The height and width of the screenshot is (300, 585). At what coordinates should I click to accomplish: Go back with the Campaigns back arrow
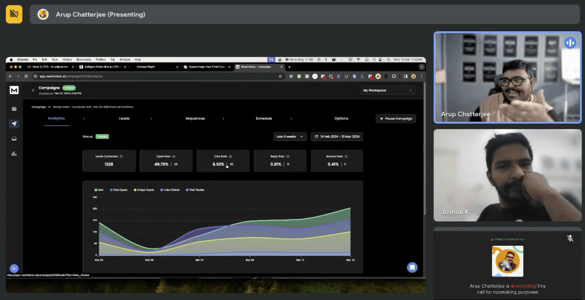(x=33, y=90)
